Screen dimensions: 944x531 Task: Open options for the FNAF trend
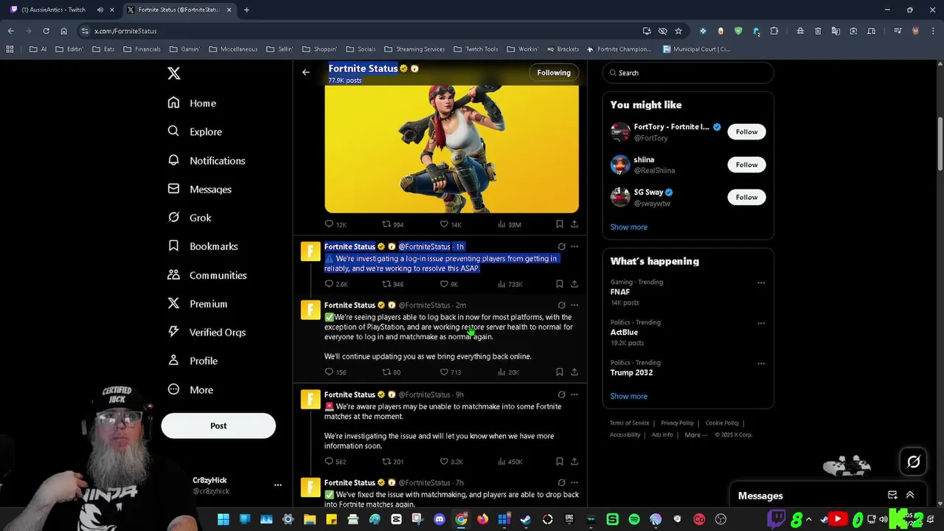[x=761, y=282]
